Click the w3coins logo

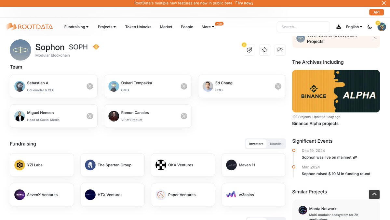(231, 195)
